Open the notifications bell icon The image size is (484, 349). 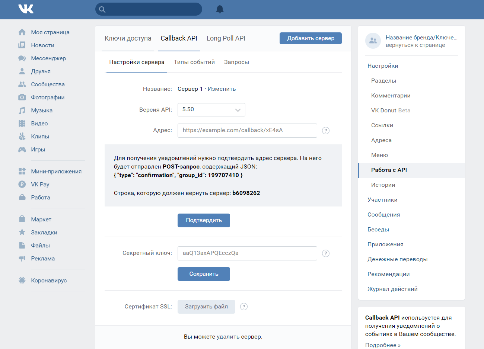click(x=220, y=9)
